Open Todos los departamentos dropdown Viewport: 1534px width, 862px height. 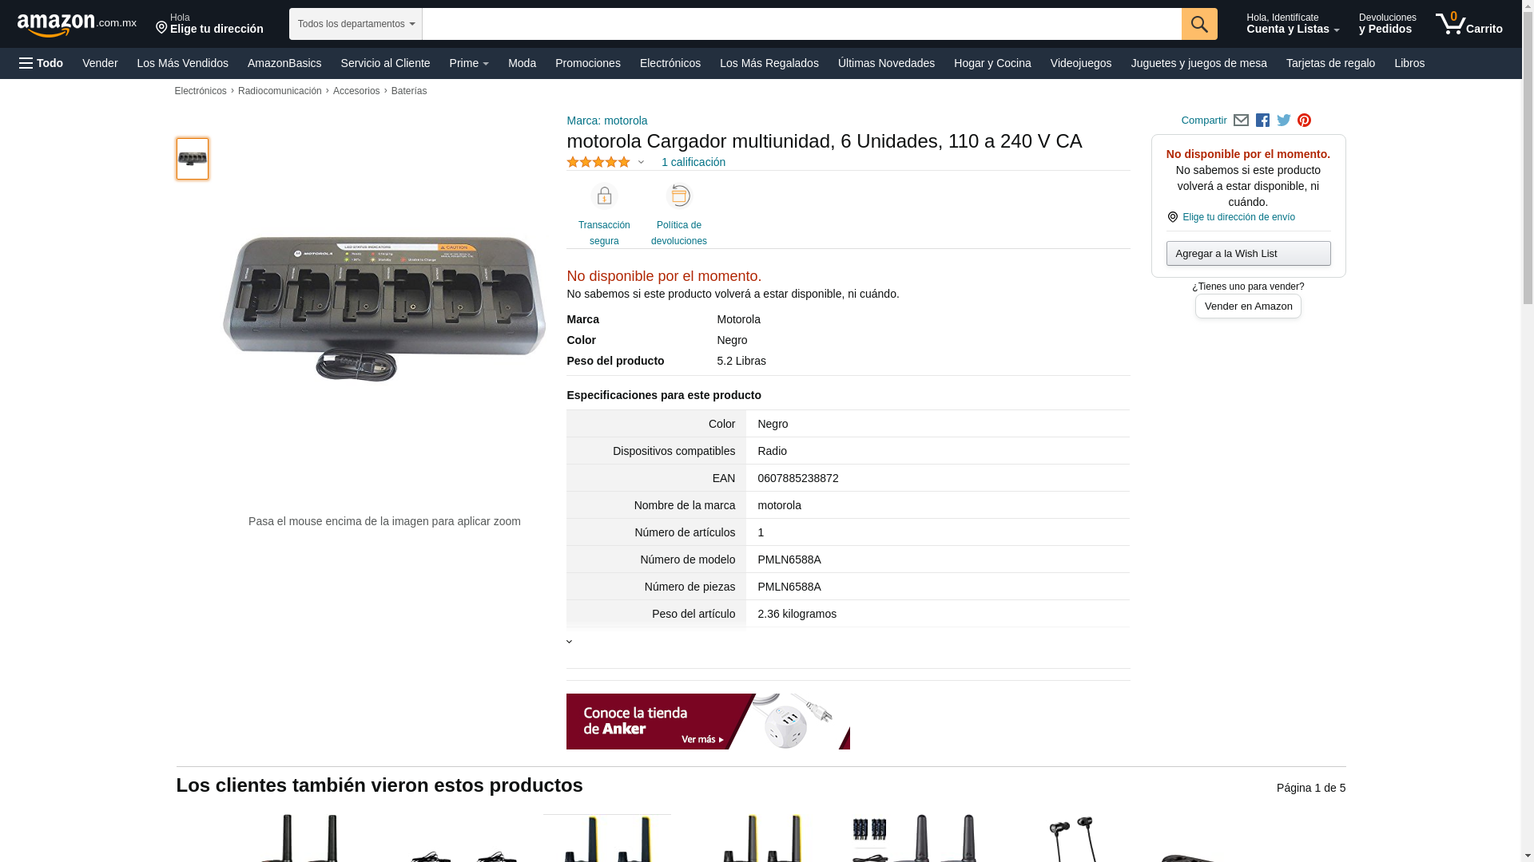(x=356, y=24)
